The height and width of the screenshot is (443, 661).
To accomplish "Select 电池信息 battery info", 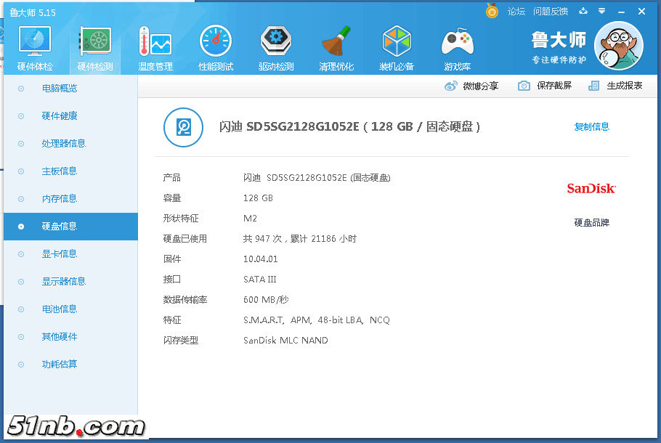I will tap(60, 309).
